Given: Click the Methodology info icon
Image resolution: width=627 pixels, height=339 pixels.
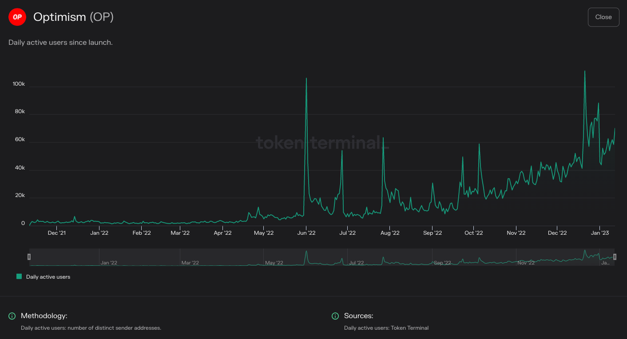Looking at the screenshot, I should click(x=12, y=316).
